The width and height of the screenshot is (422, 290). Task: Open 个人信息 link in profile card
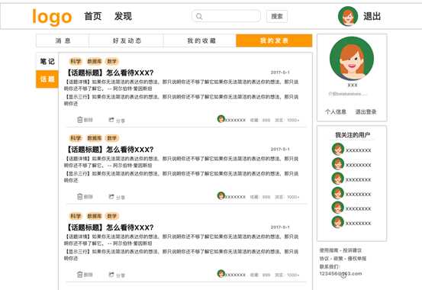pos(336,111)
